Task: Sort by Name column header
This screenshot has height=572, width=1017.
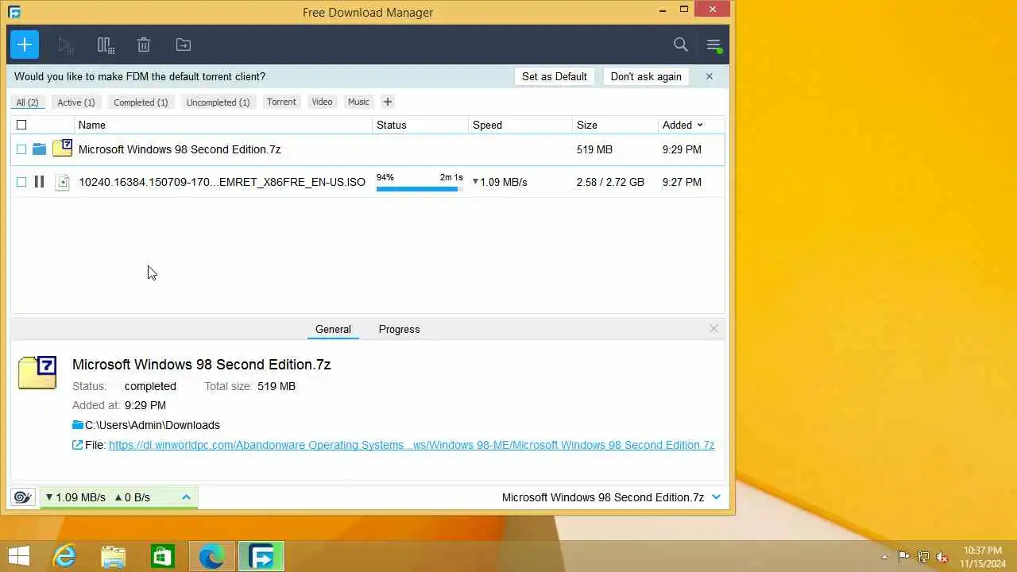Action: (92, 125)
